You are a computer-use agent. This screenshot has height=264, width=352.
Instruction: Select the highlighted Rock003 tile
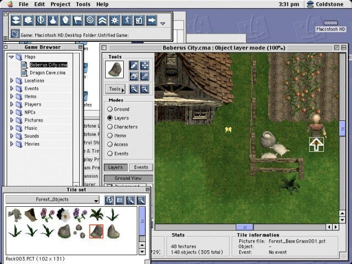coord(96,231)
